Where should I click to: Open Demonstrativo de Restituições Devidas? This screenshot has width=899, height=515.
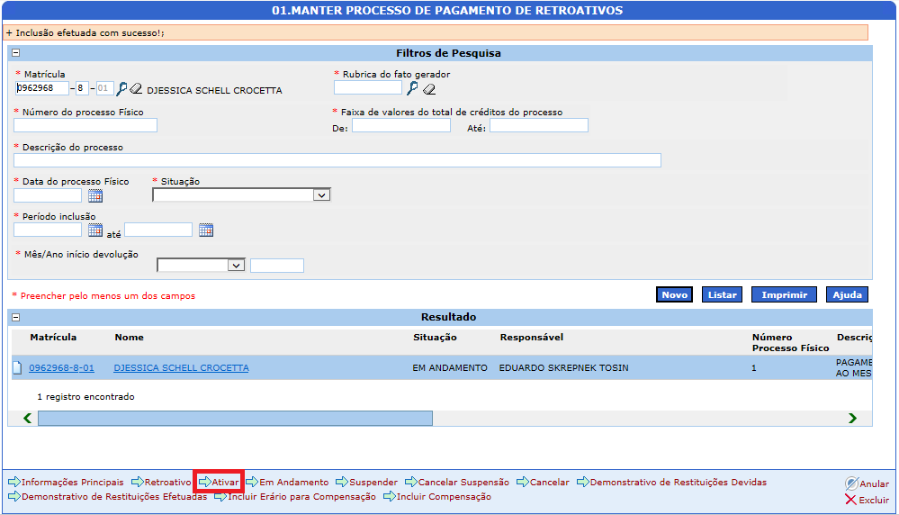pos(678,483)
